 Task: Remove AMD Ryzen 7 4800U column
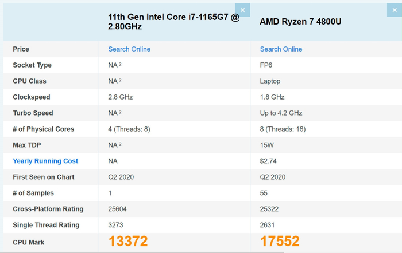point(395,10)
